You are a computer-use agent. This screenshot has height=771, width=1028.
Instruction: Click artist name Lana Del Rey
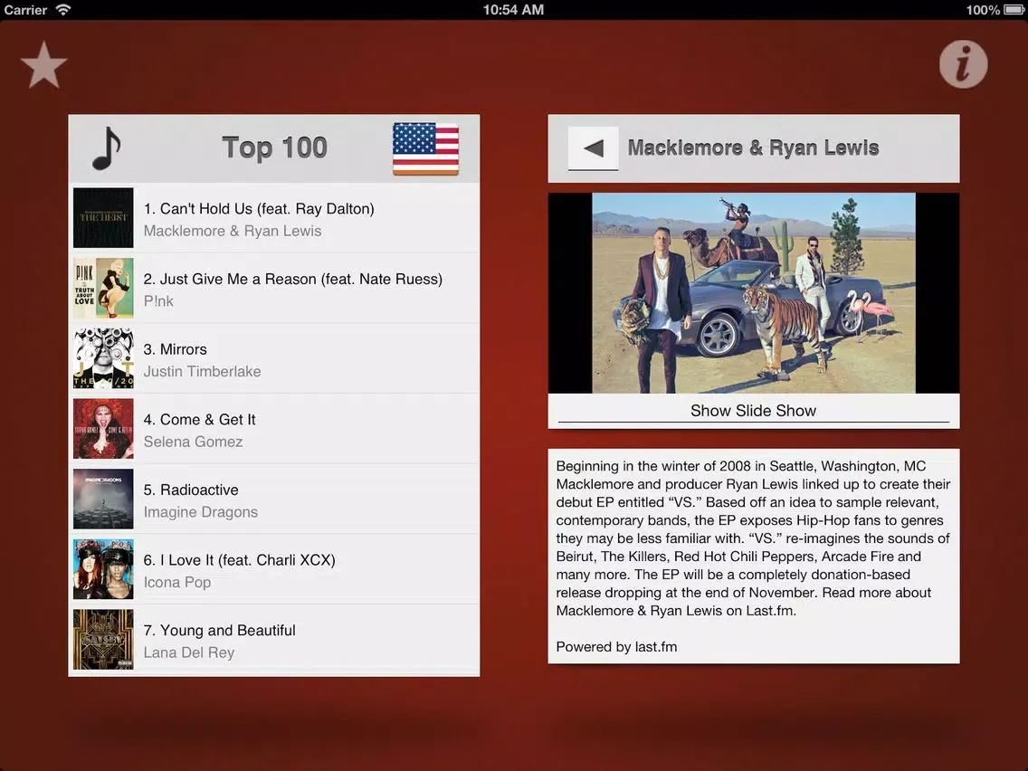(189, 652)
